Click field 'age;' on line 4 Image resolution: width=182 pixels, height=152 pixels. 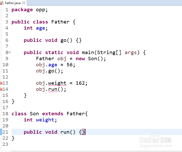tap(42, 28)
